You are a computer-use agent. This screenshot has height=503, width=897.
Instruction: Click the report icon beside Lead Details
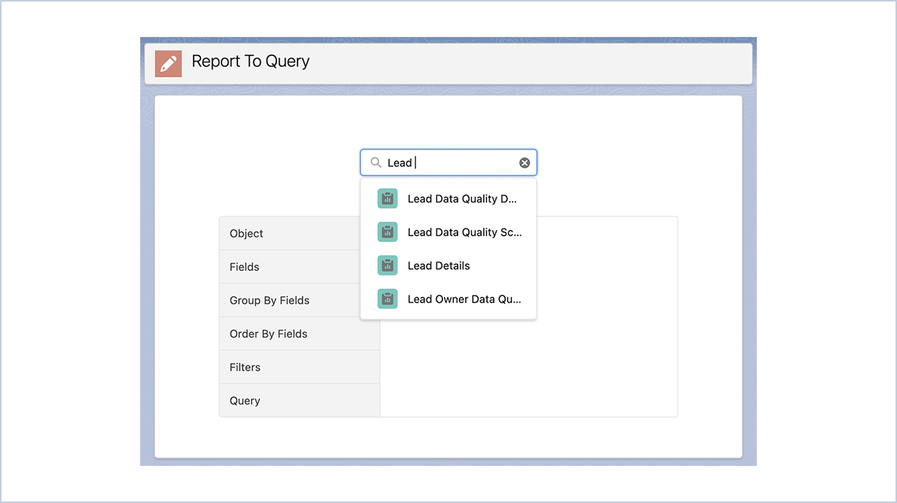coord(387,265)
